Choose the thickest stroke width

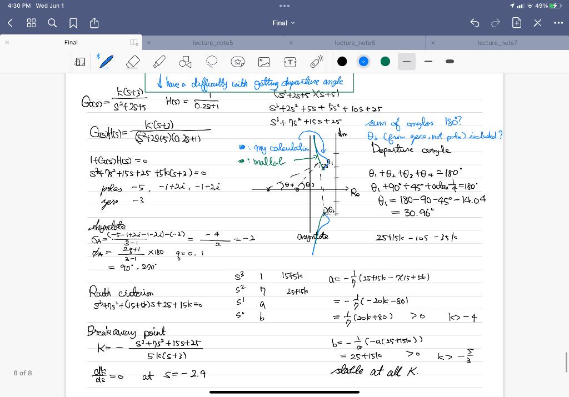coord(450,62)
